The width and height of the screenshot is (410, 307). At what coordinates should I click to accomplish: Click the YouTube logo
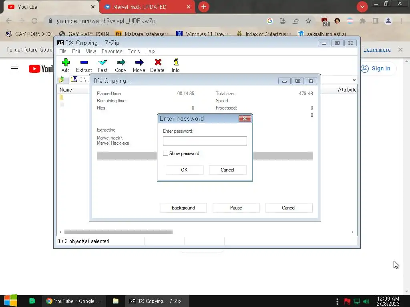pyautogui.click(x=41, y=69)
